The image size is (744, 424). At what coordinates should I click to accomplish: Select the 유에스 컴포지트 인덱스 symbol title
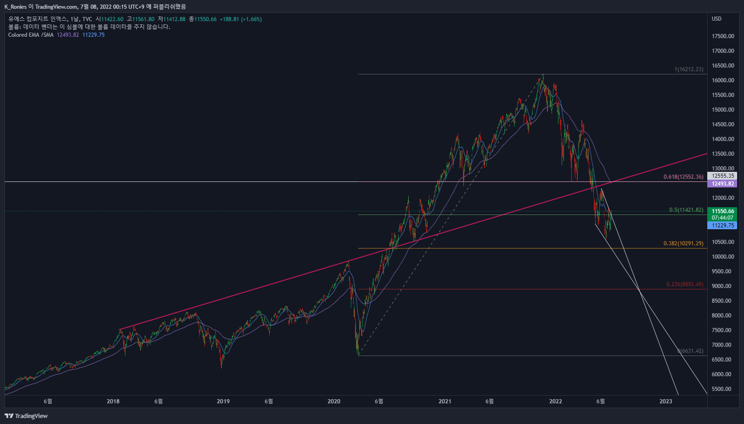click(37, 19)
